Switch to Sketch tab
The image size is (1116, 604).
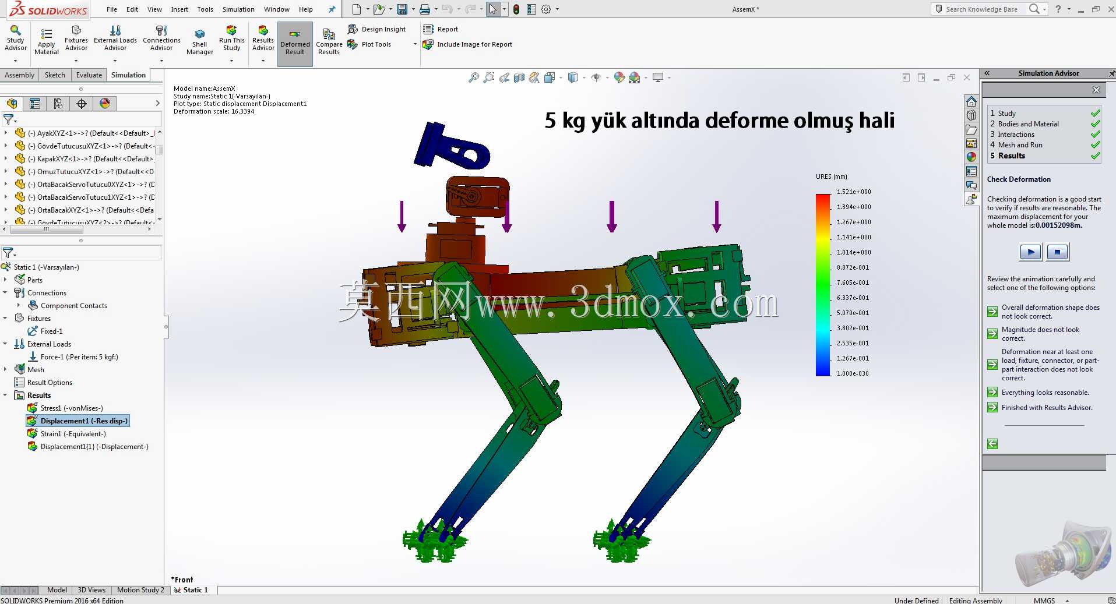55,75
